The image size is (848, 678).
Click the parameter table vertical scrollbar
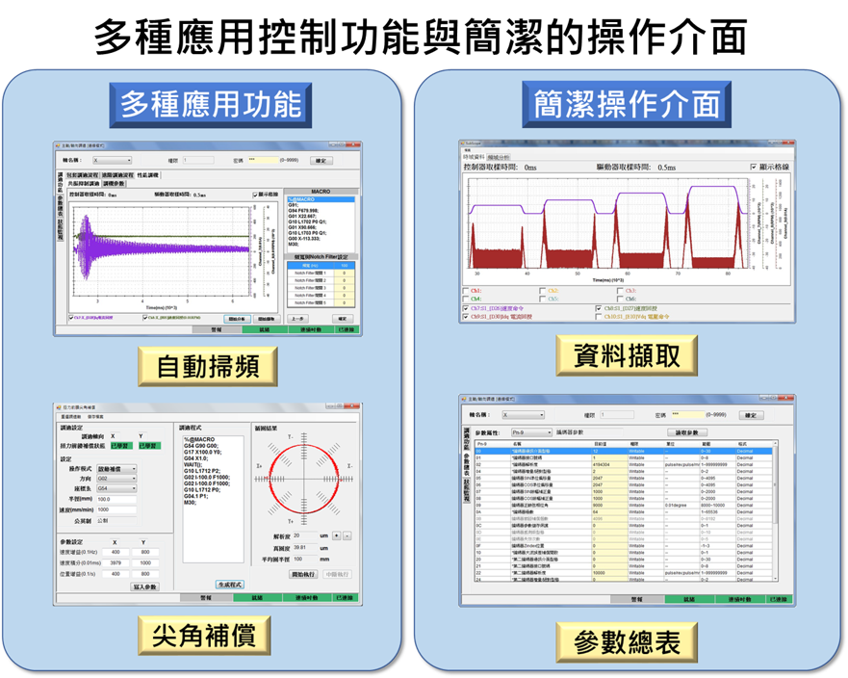774,520
